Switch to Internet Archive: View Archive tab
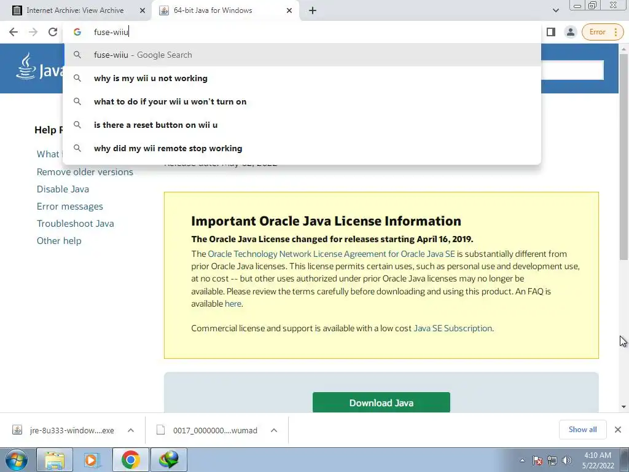Viewport: 629px width, 472px height. [75, 10]
